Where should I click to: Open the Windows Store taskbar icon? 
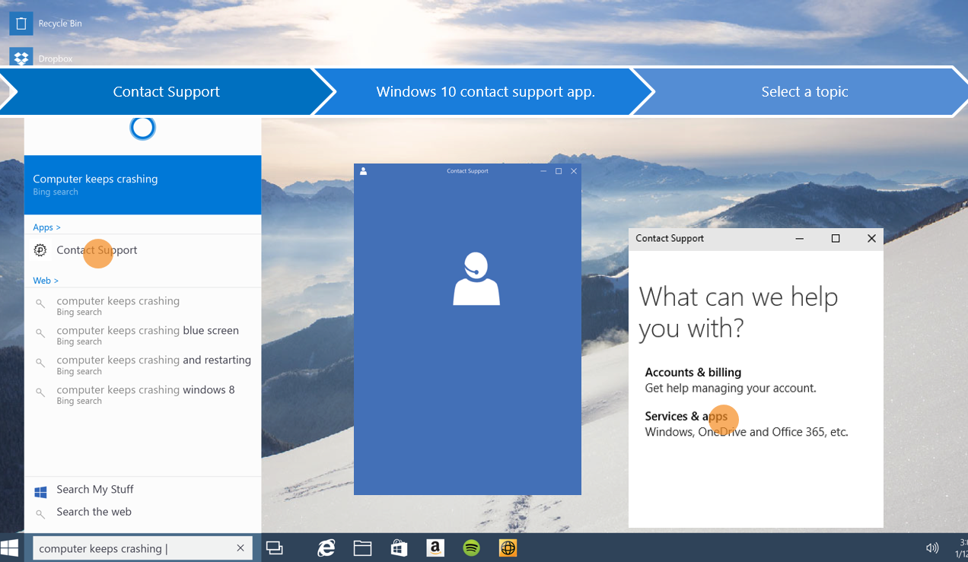(398, 548)
